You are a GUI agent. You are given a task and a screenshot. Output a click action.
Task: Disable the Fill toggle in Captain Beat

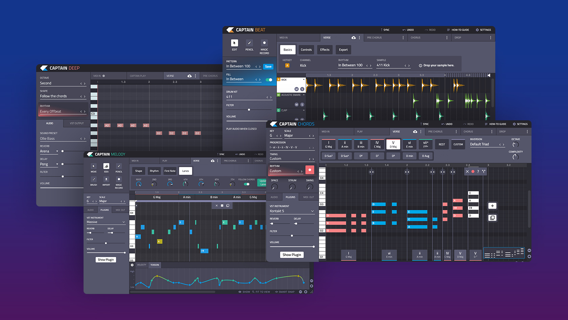click(269, 79)
